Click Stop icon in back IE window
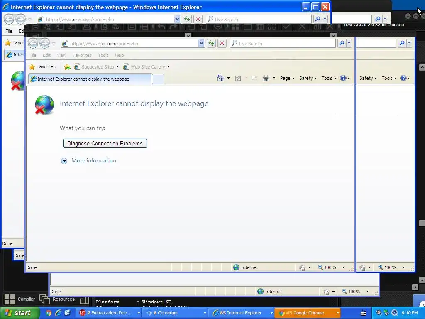The height and width of the screenshot is (319, 425). point(198,19)
